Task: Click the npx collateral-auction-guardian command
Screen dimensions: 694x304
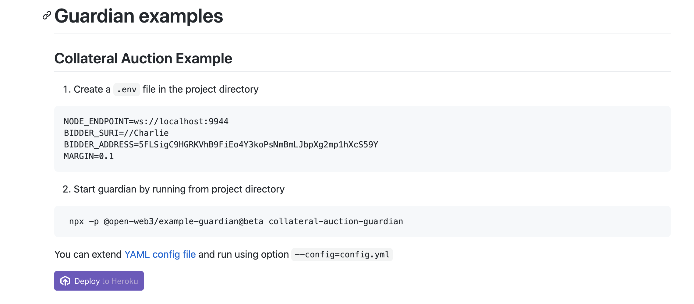Action: 236,221
